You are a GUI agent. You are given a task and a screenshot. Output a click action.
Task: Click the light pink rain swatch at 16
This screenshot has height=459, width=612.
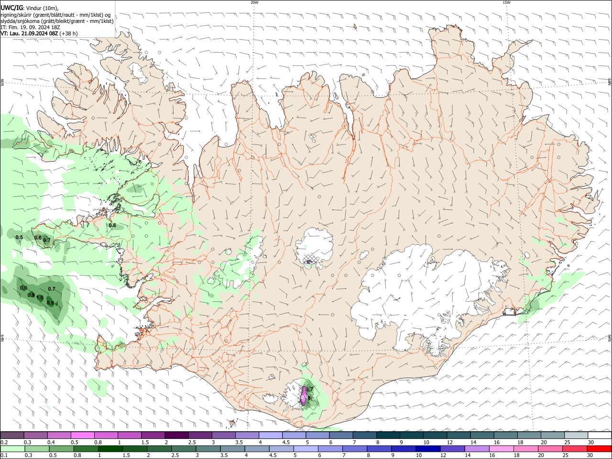501,448
